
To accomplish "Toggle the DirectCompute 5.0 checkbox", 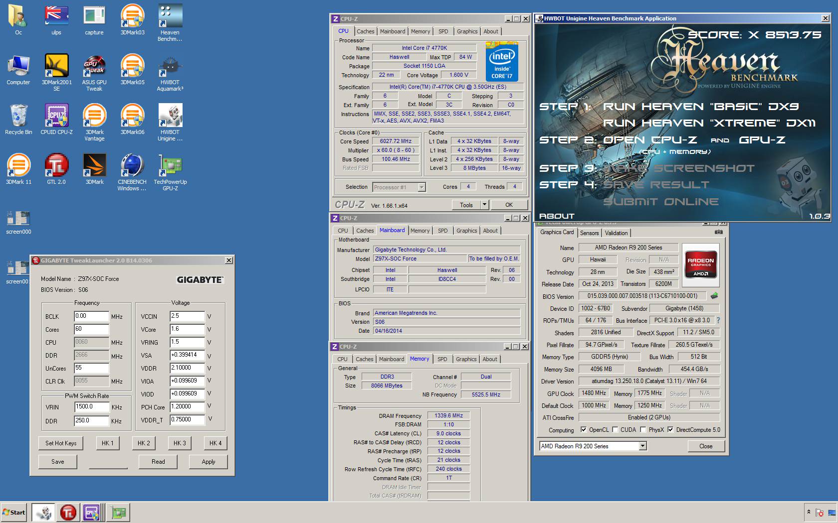I will (x=670, y=429).
